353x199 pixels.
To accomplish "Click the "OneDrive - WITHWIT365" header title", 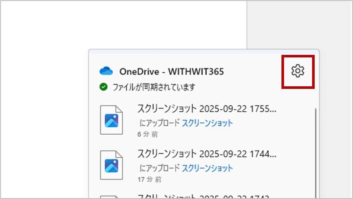I will (172, 71).
